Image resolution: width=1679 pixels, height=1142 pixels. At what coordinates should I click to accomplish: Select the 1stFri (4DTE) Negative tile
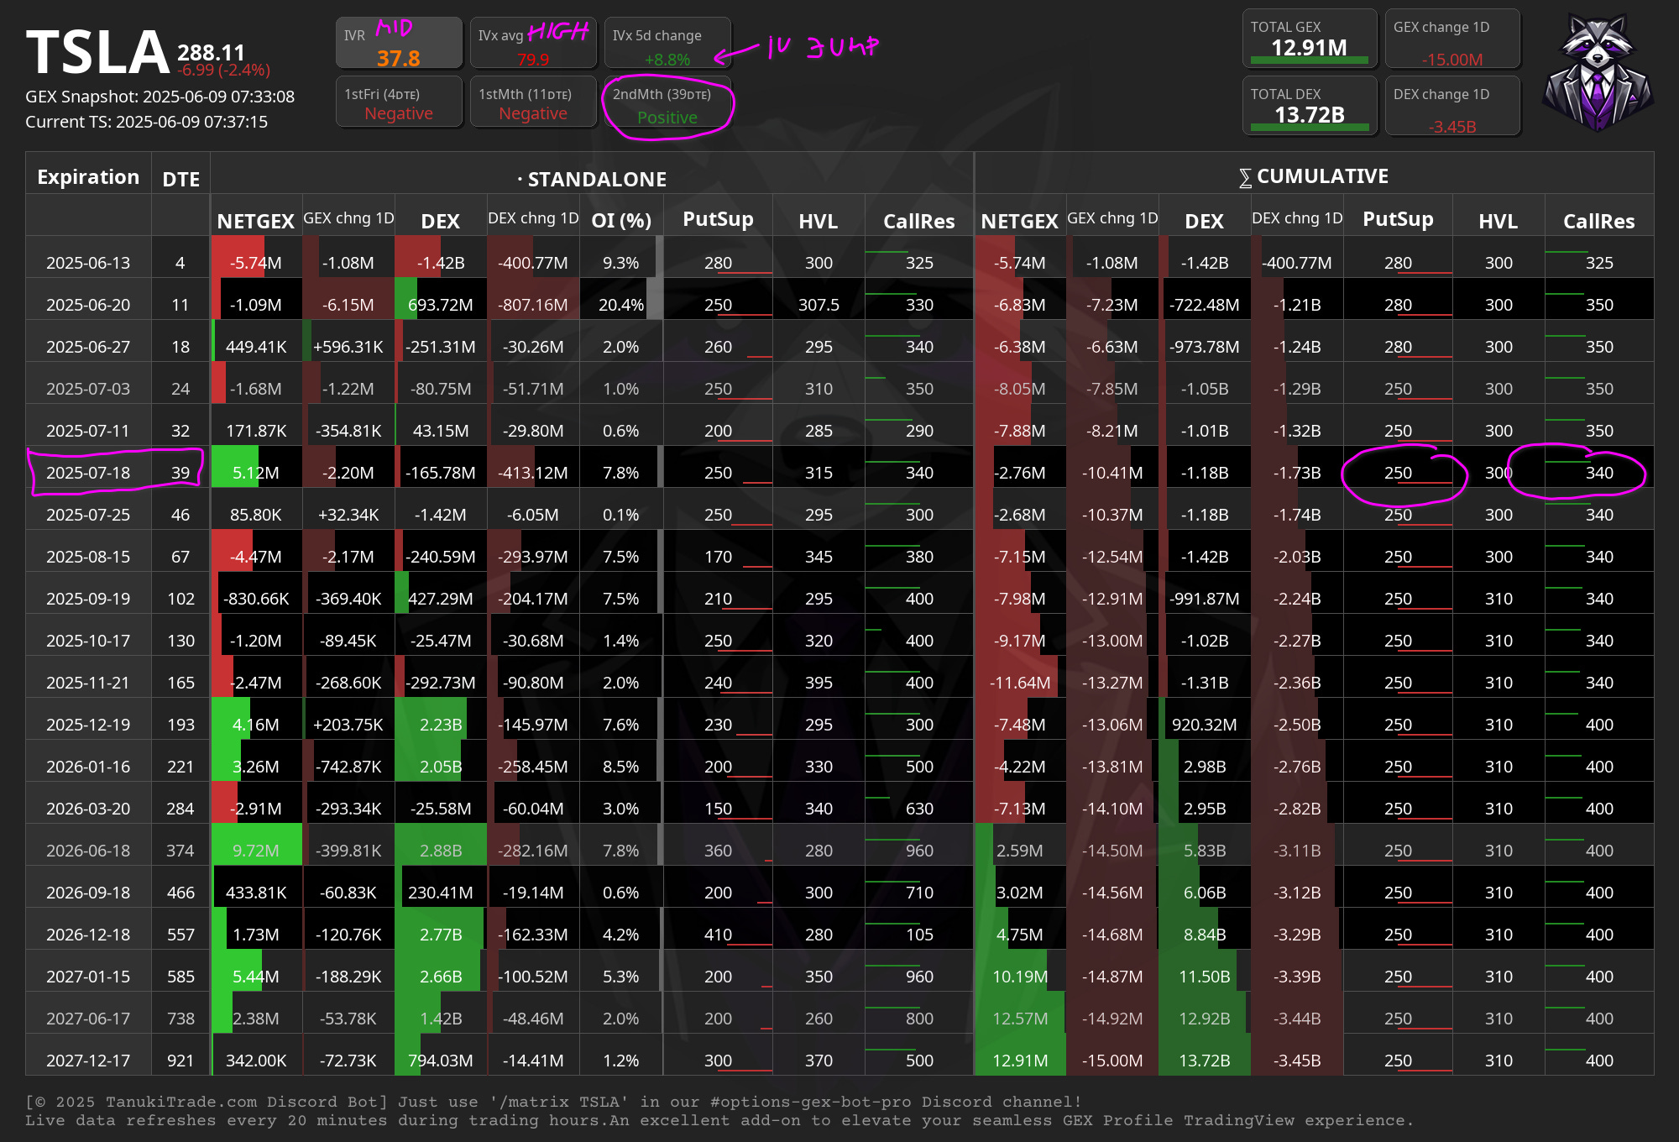399,102
